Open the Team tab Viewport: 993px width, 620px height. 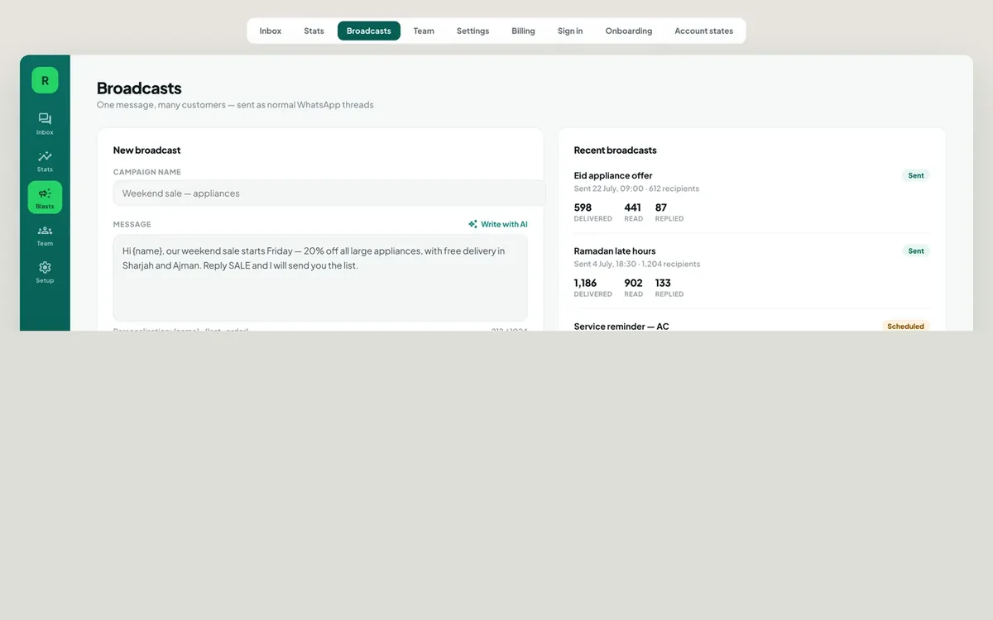click(424, 31)
